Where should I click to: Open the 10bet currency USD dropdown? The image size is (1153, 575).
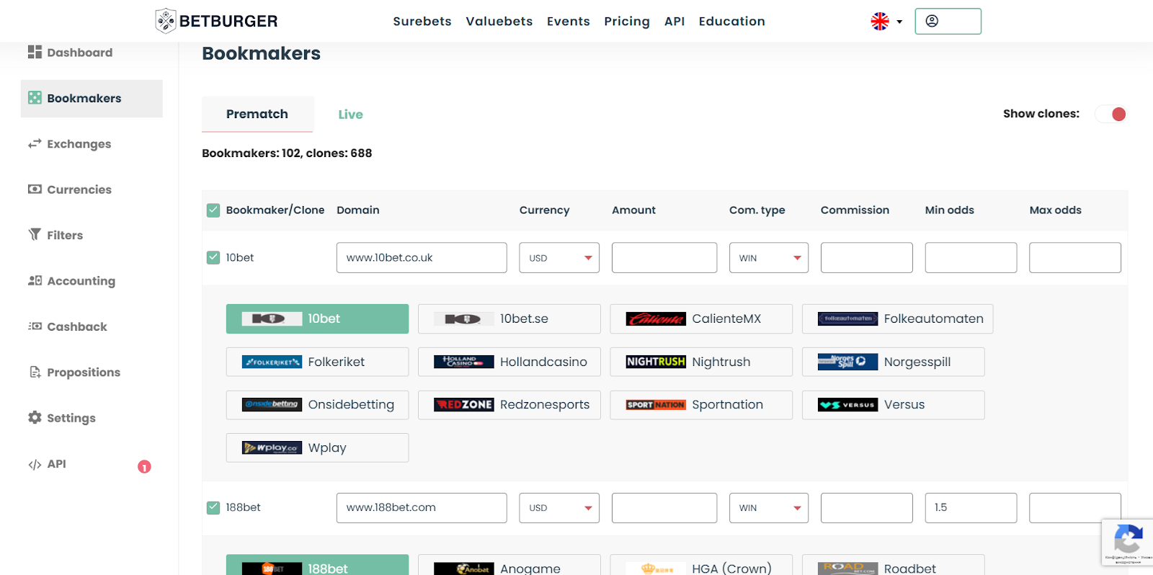coord(559,257)
